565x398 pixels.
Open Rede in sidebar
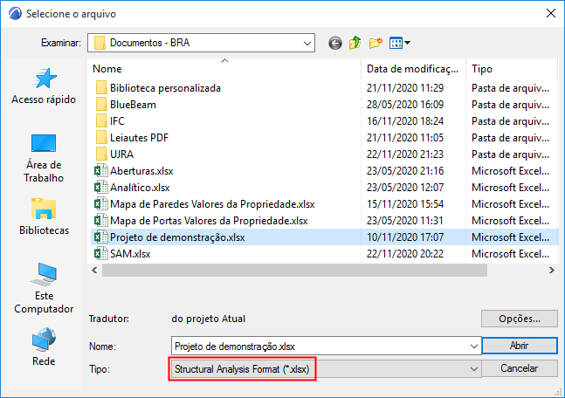click(44, 347)
